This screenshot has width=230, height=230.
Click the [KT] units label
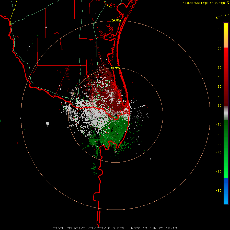pyautogui.click(x=218, y=18)
